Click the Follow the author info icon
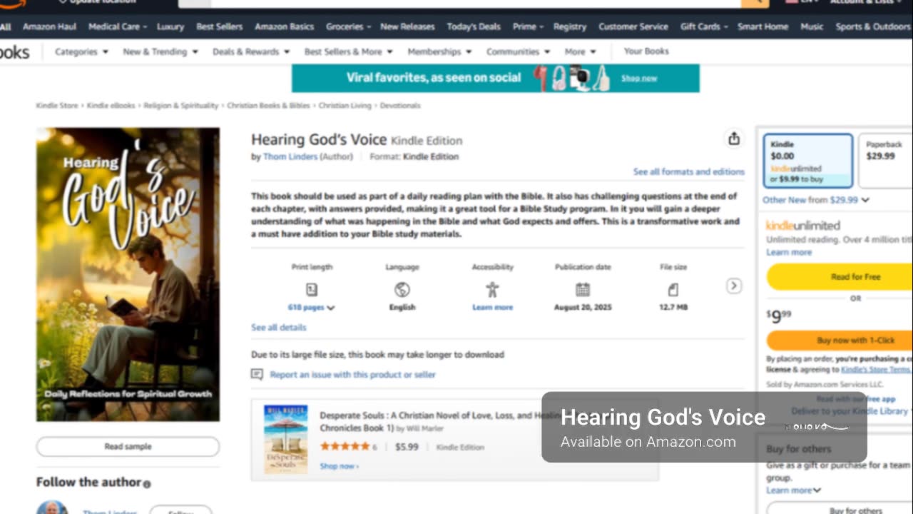Viewport: 913px width, 514px height. (147, 484)
